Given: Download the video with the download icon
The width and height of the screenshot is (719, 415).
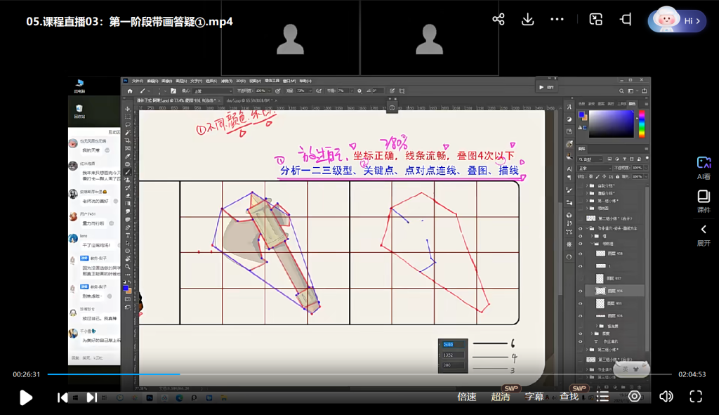Looking at the screenshot, I should click(x=528, y=20).
